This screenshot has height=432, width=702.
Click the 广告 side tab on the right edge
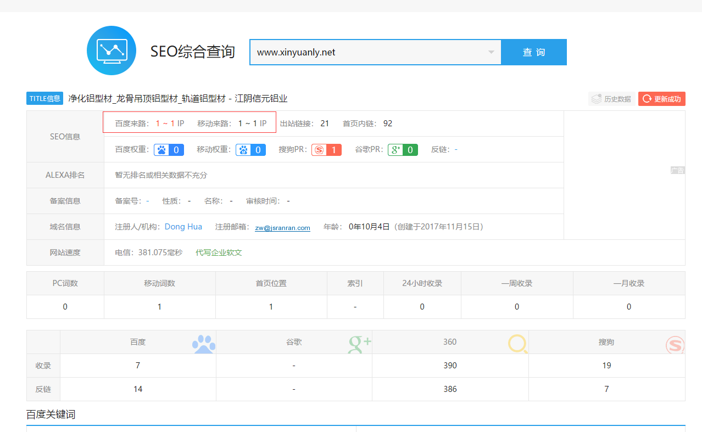coord(677,170)
